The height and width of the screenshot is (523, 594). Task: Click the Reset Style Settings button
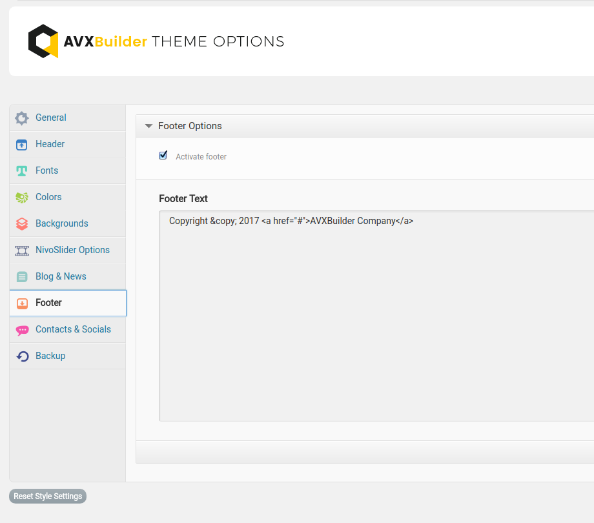(47, 496)
